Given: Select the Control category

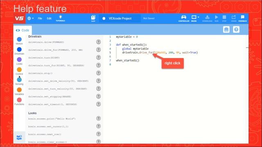Looking at the screenshot, I should (19, 71).
